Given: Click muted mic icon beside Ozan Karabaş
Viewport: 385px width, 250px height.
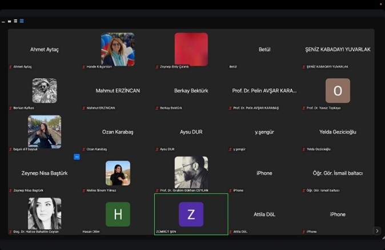Looking at the screenshot, I should click(84, 149).
